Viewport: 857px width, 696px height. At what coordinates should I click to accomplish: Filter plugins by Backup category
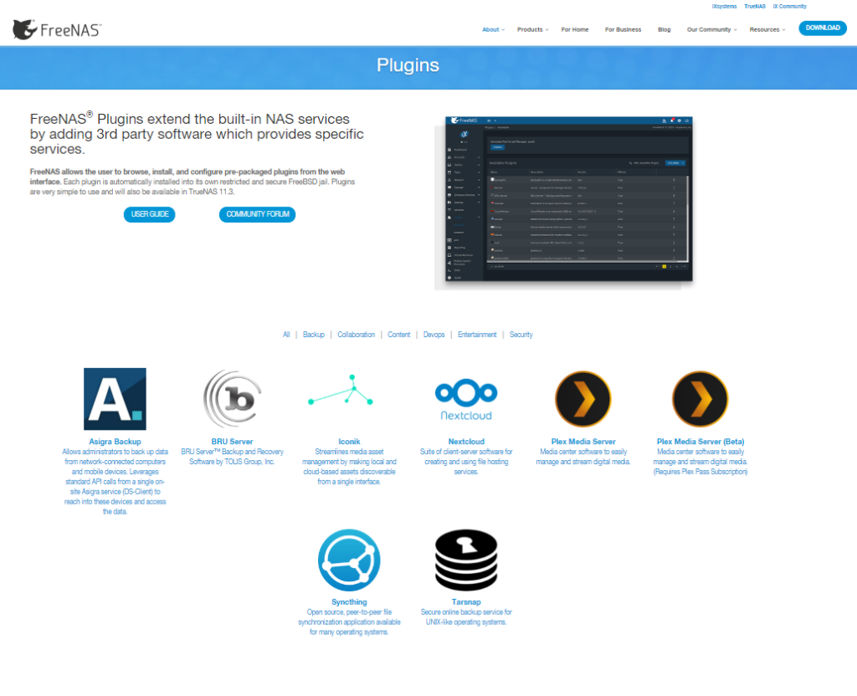pos(314,335)
